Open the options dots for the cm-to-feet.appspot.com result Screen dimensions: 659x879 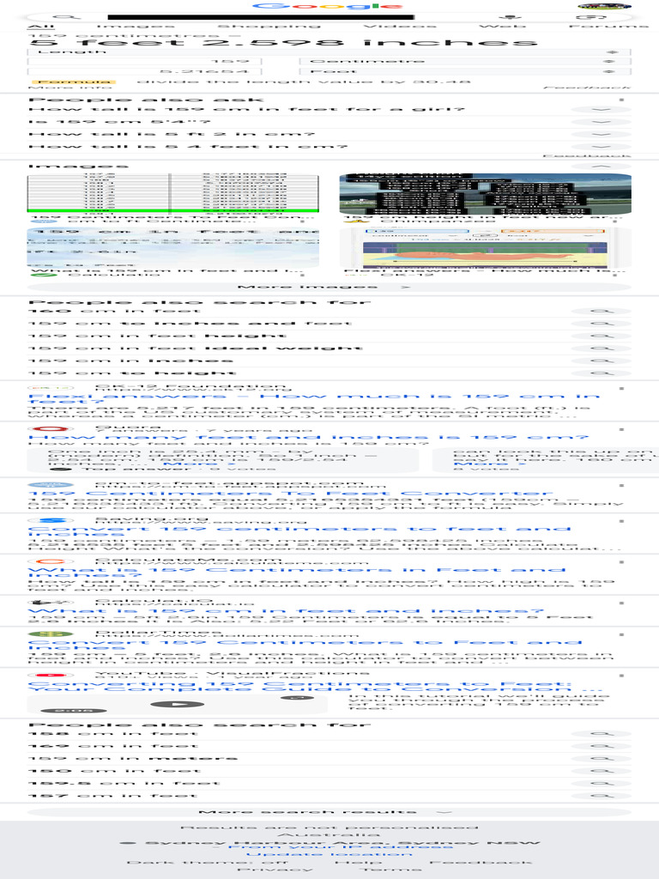click(621, 485)
